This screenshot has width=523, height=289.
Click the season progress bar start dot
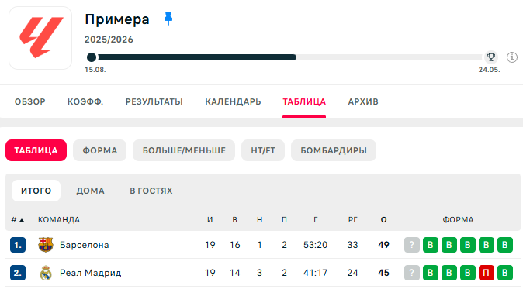click(92, 57)
